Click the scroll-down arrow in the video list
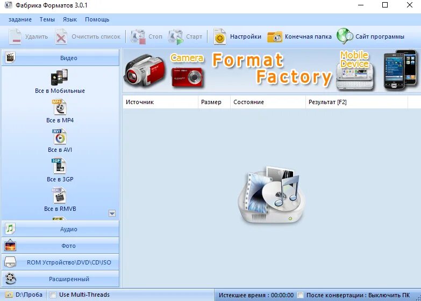The height and width of the screenshot is (301, 421). click(x=112, y=214)
